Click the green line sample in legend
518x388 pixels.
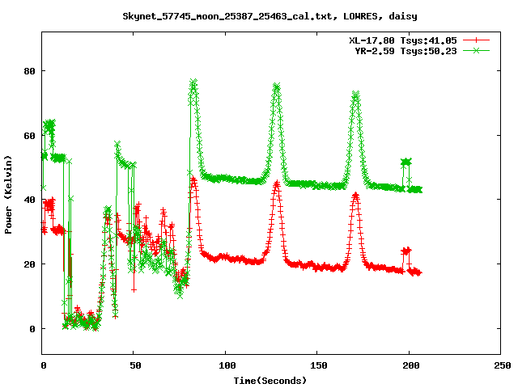476,50
